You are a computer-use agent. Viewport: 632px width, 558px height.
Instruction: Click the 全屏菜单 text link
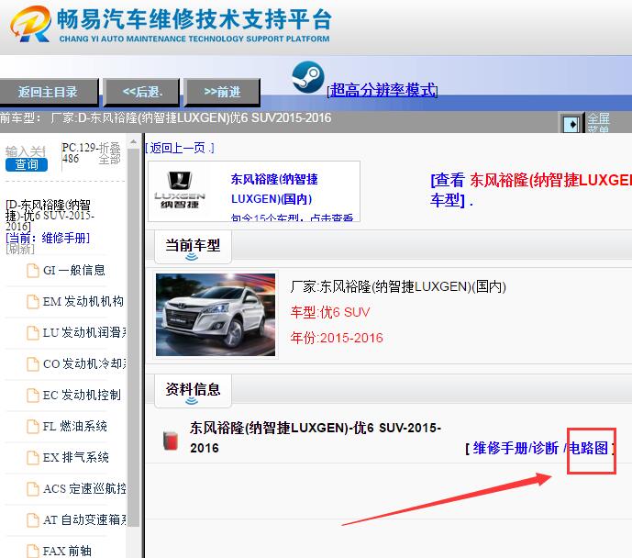coord(598,123)
